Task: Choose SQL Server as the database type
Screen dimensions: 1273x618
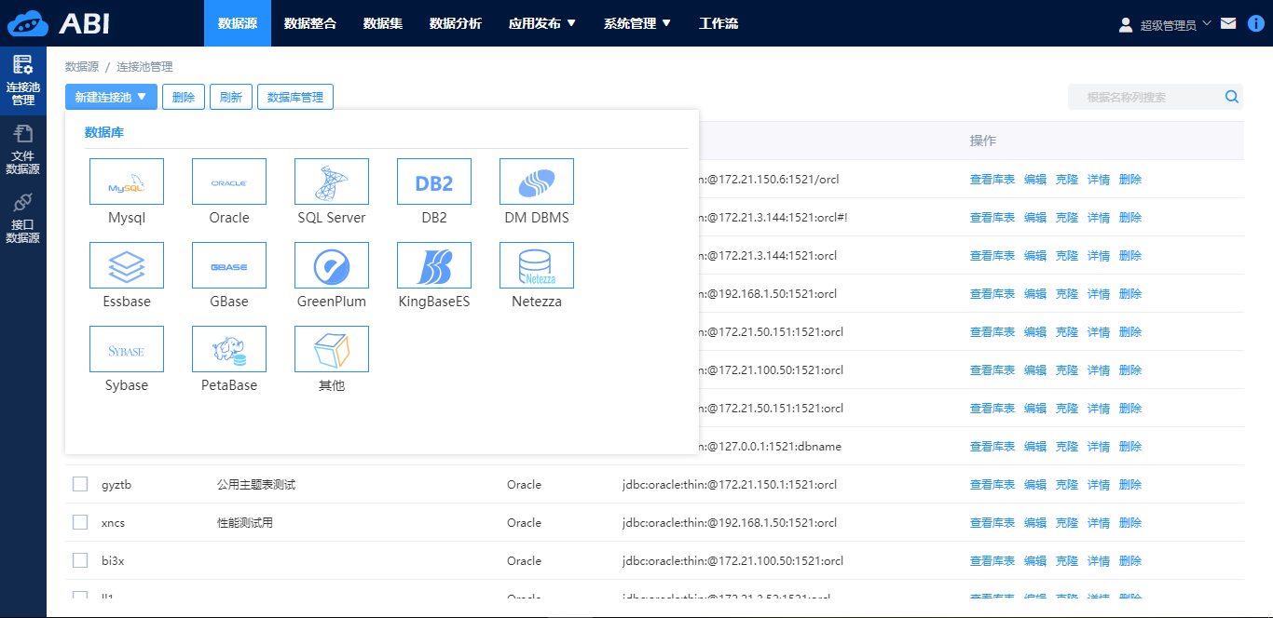Action: 331,181
